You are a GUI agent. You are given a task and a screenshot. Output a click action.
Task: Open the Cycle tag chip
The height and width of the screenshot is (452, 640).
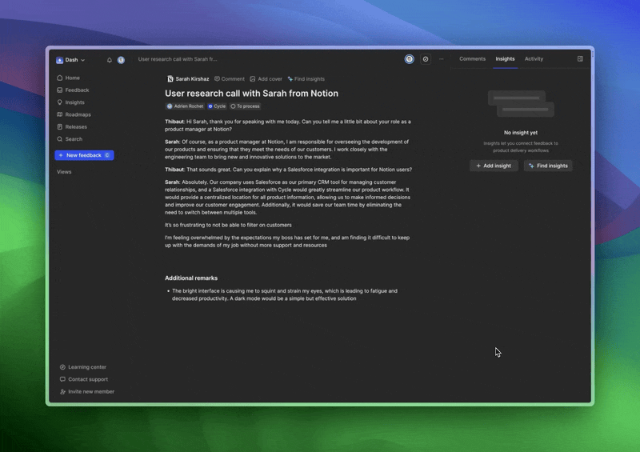pyautogui.click(x=217, y=106)
